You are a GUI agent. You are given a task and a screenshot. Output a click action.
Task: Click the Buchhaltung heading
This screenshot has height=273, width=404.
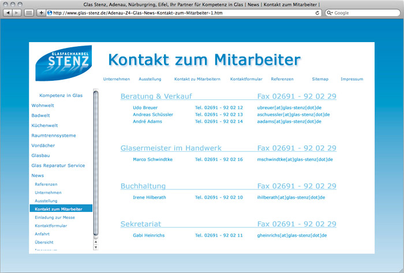(x=143, y=186)
